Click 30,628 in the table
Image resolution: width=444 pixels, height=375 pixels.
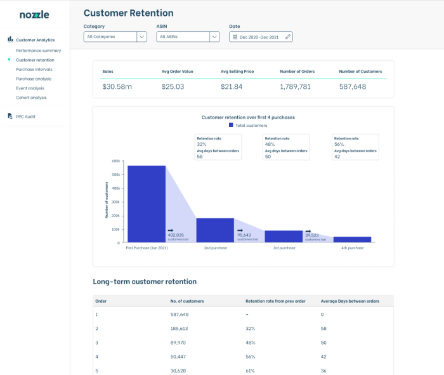[178, 371]
